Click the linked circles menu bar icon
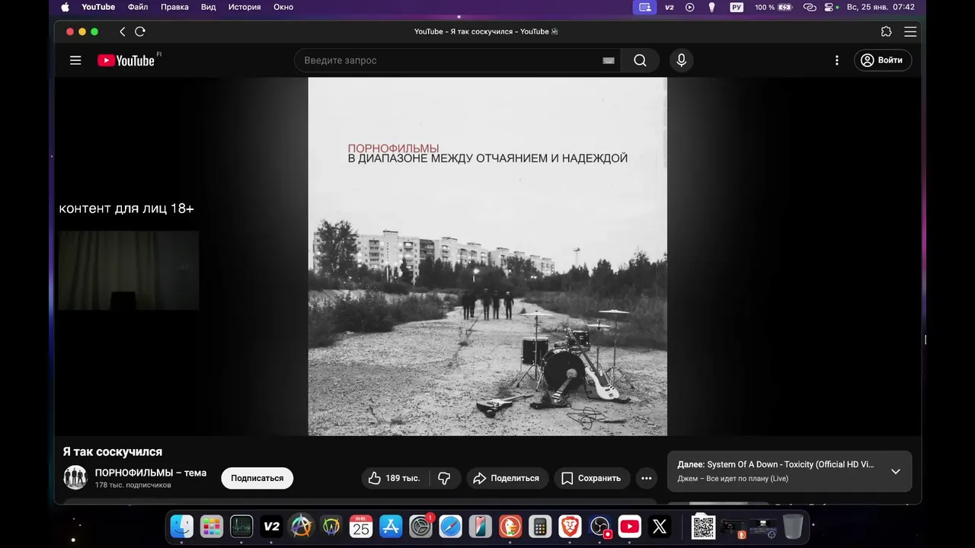 point(810,7)
